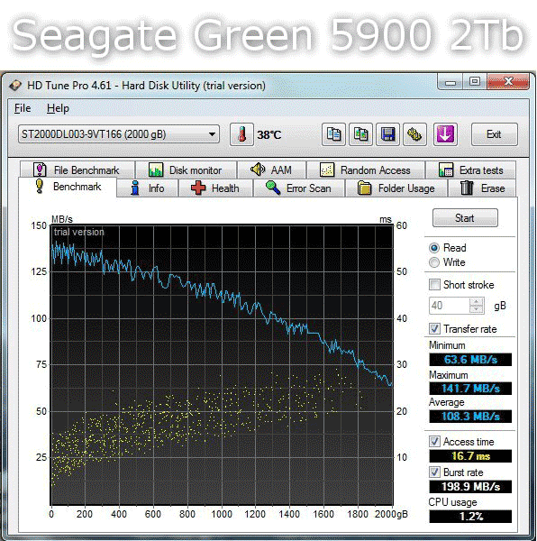
Task: Minimize the HD Tune Pro window
Action: pos(451,82)
